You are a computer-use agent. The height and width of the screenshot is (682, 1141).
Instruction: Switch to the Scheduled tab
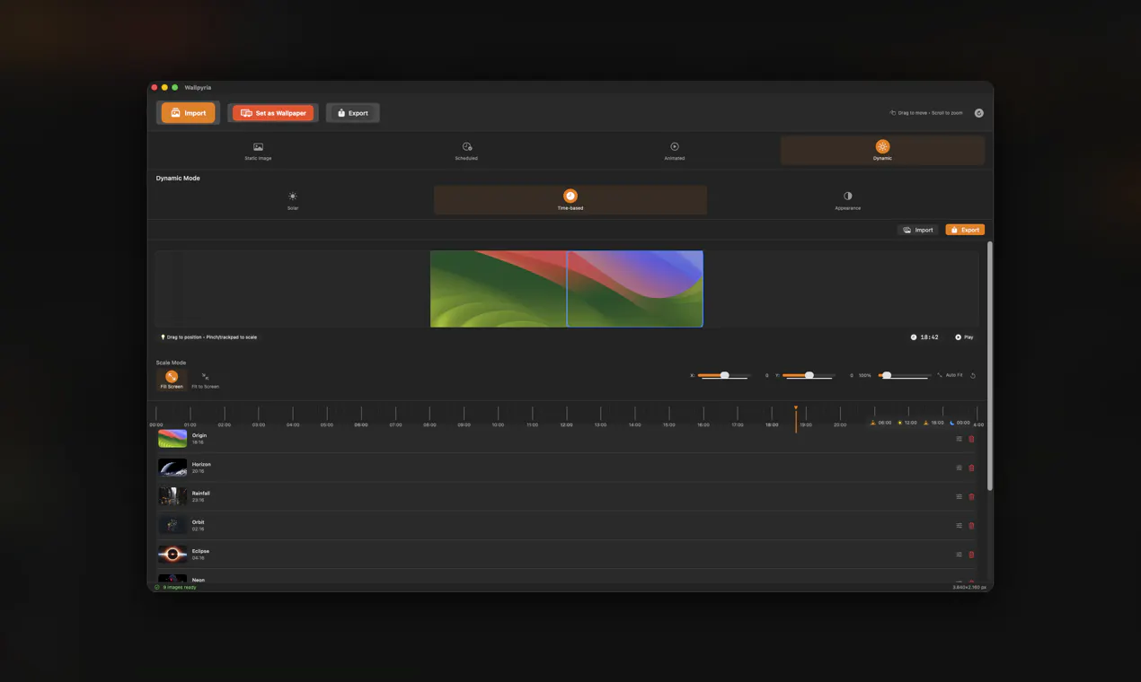tap(466, 151)
